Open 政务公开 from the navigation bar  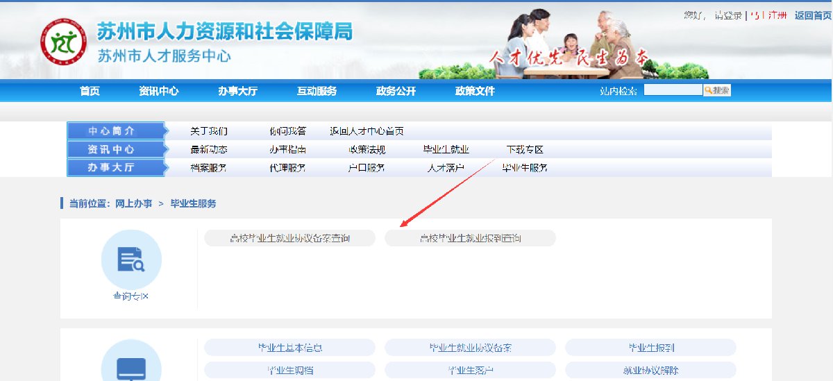coord(396,91)
